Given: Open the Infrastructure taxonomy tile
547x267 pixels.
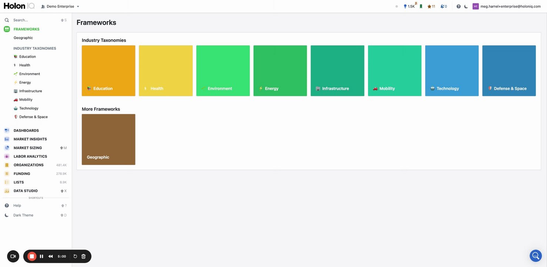Looking at the screenshot, I should coord(337,71).
